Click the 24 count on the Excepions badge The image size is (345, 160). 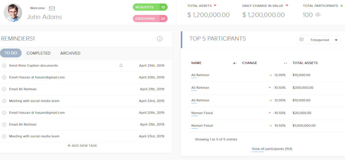pos(163,19)
